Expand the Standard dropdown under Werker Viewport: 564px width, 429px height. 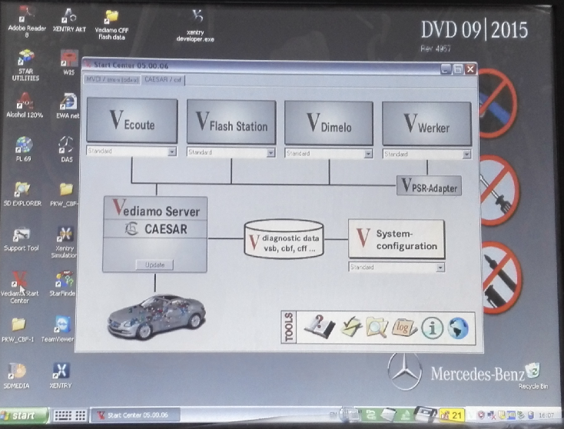coord(466,155)
